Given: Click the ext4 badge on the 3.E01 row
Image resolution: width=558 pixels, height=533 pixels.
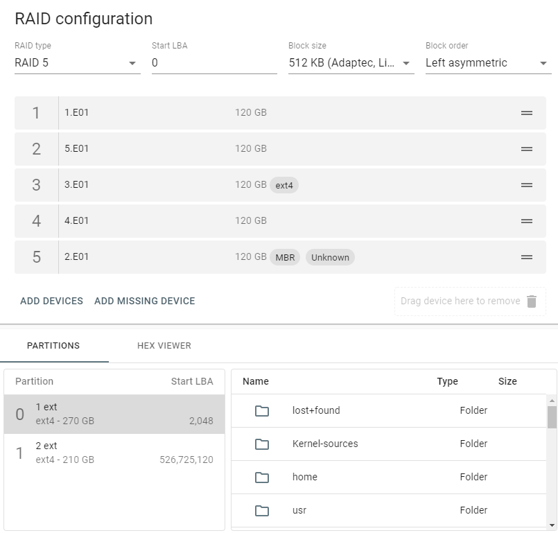Looking at the screenshot, I should coord(284,185).
